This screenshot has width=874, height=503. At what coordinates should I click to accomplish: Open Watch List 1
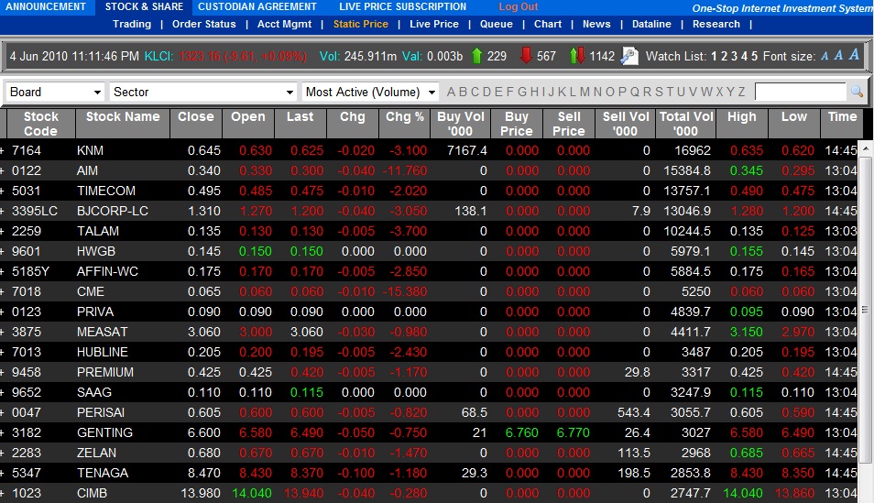pyautogui.click(x=714, y=56)
